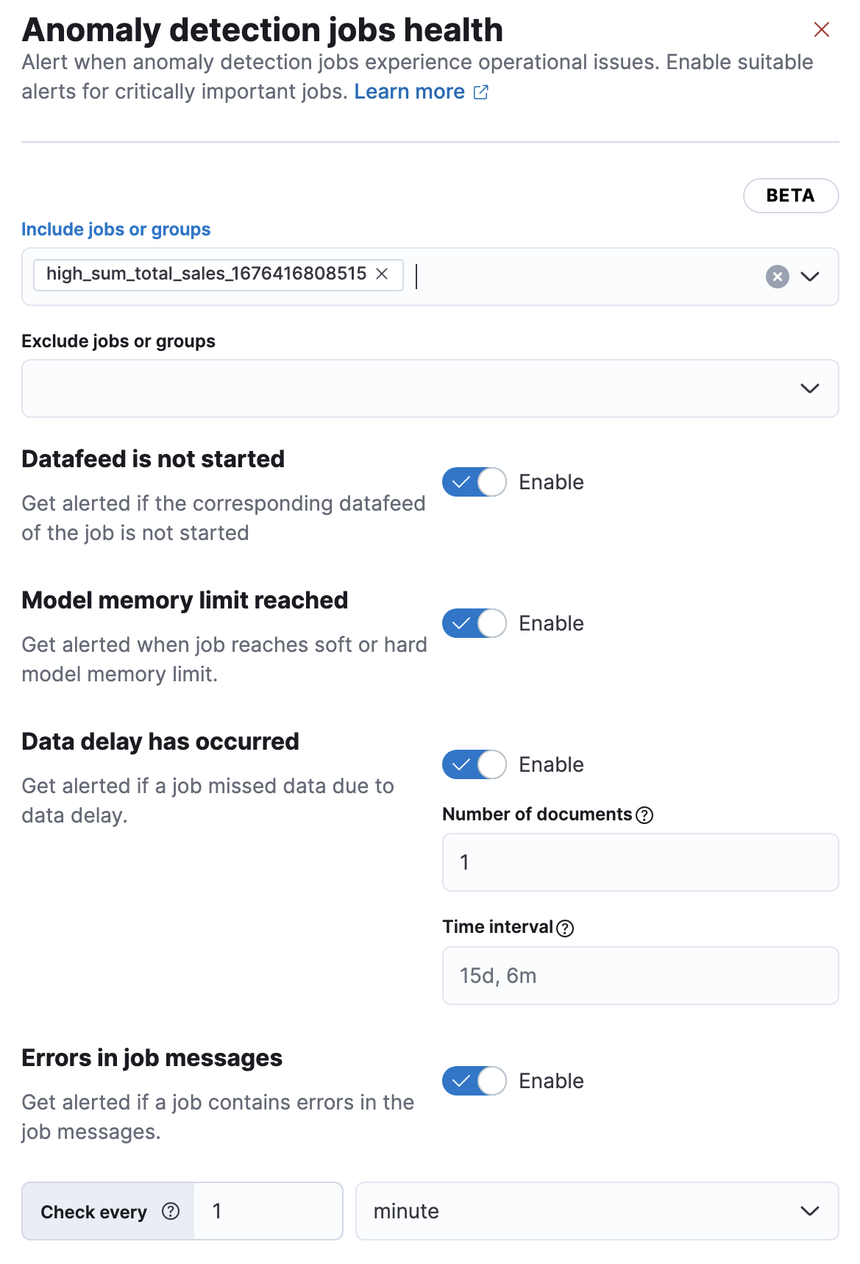The height and width of the screenshot is (1264, 860).
Task: Expand the Include jobs or groups dropdown
Action: pos(809,277)
